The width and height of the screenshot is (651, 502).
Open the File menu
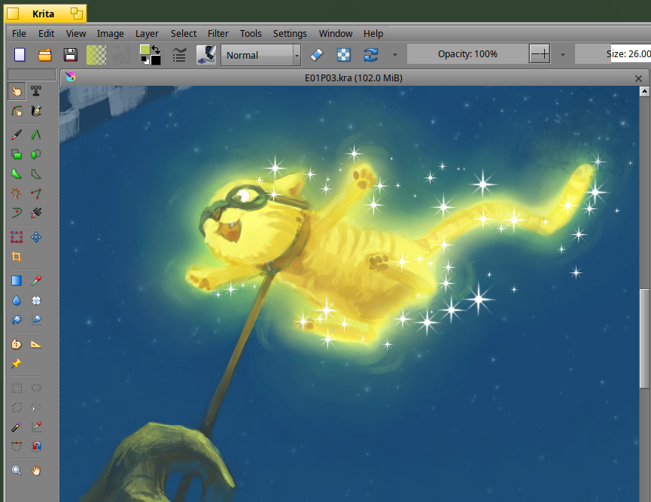pyautogui.click(x=19, y=34)
